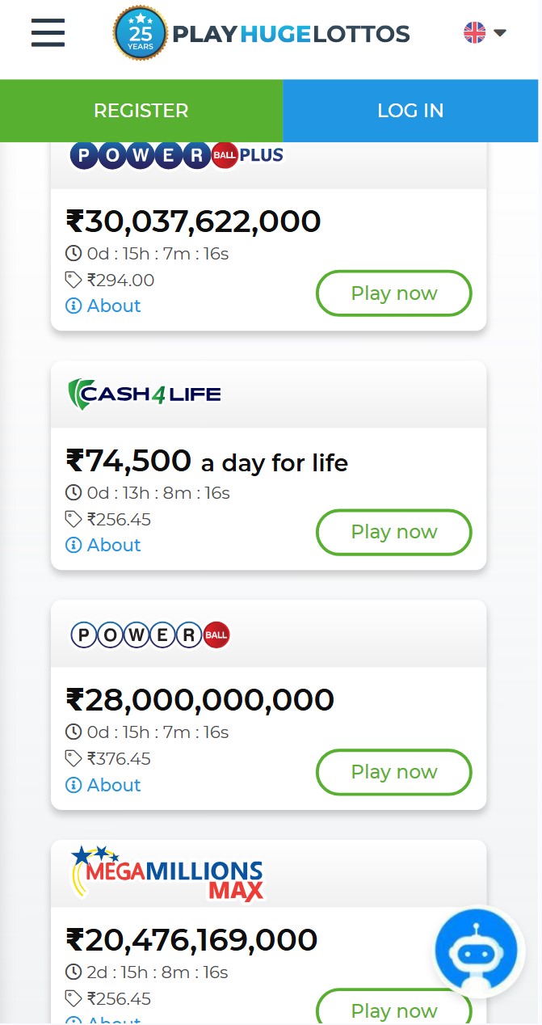This screenshot has width=542, height=1025.
Task: Click the Mega Millions Max logo
Action: point(168,873)
